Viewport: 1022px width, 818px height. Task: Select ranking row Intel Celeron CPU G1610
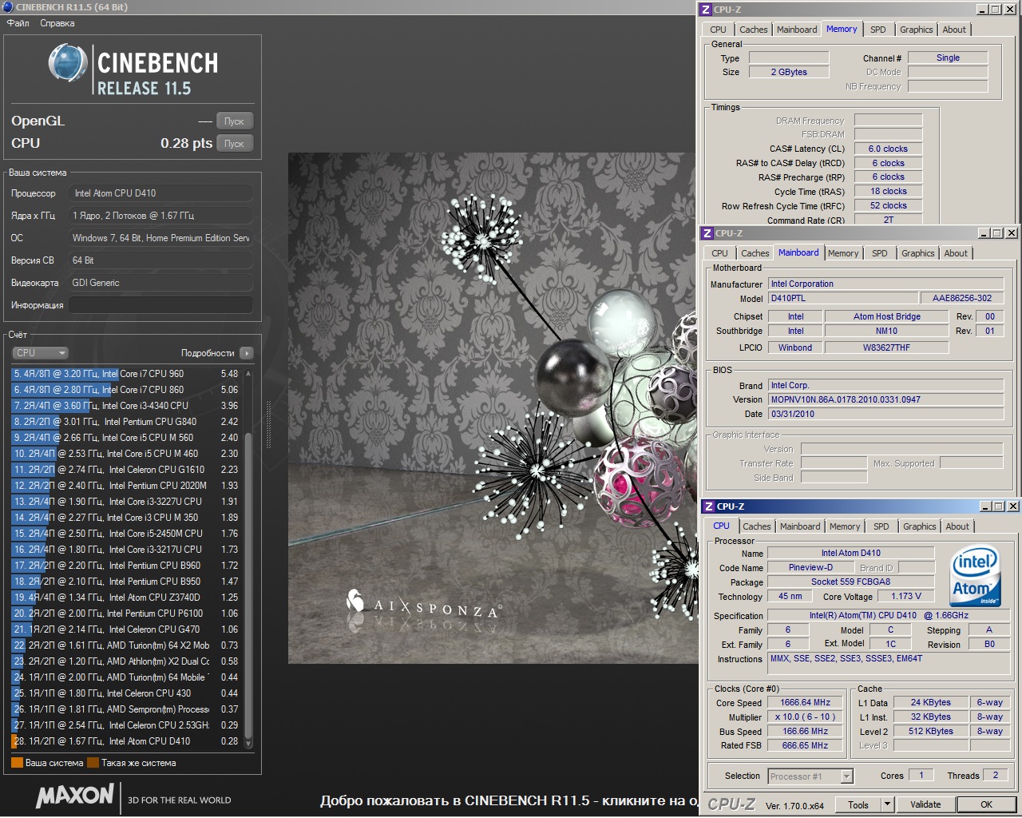[126, 470]
